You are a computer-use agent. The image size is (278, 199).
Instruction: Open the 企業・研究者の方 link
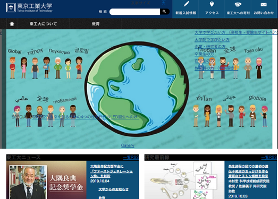point(210,47)
